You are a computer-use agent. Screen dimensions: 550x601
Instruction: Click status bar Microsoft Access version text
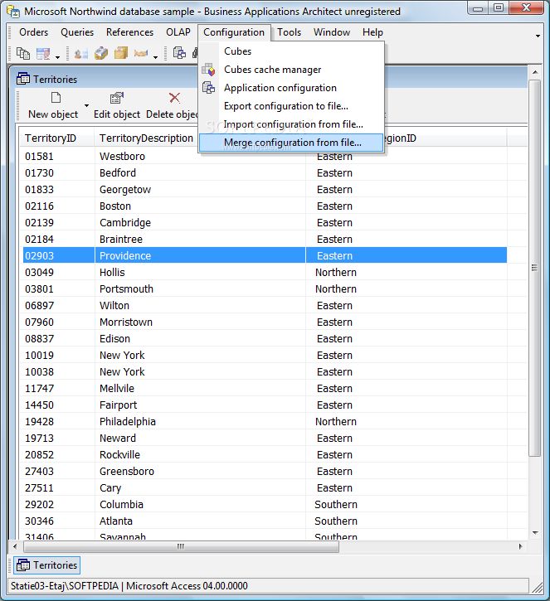[187, 586]
